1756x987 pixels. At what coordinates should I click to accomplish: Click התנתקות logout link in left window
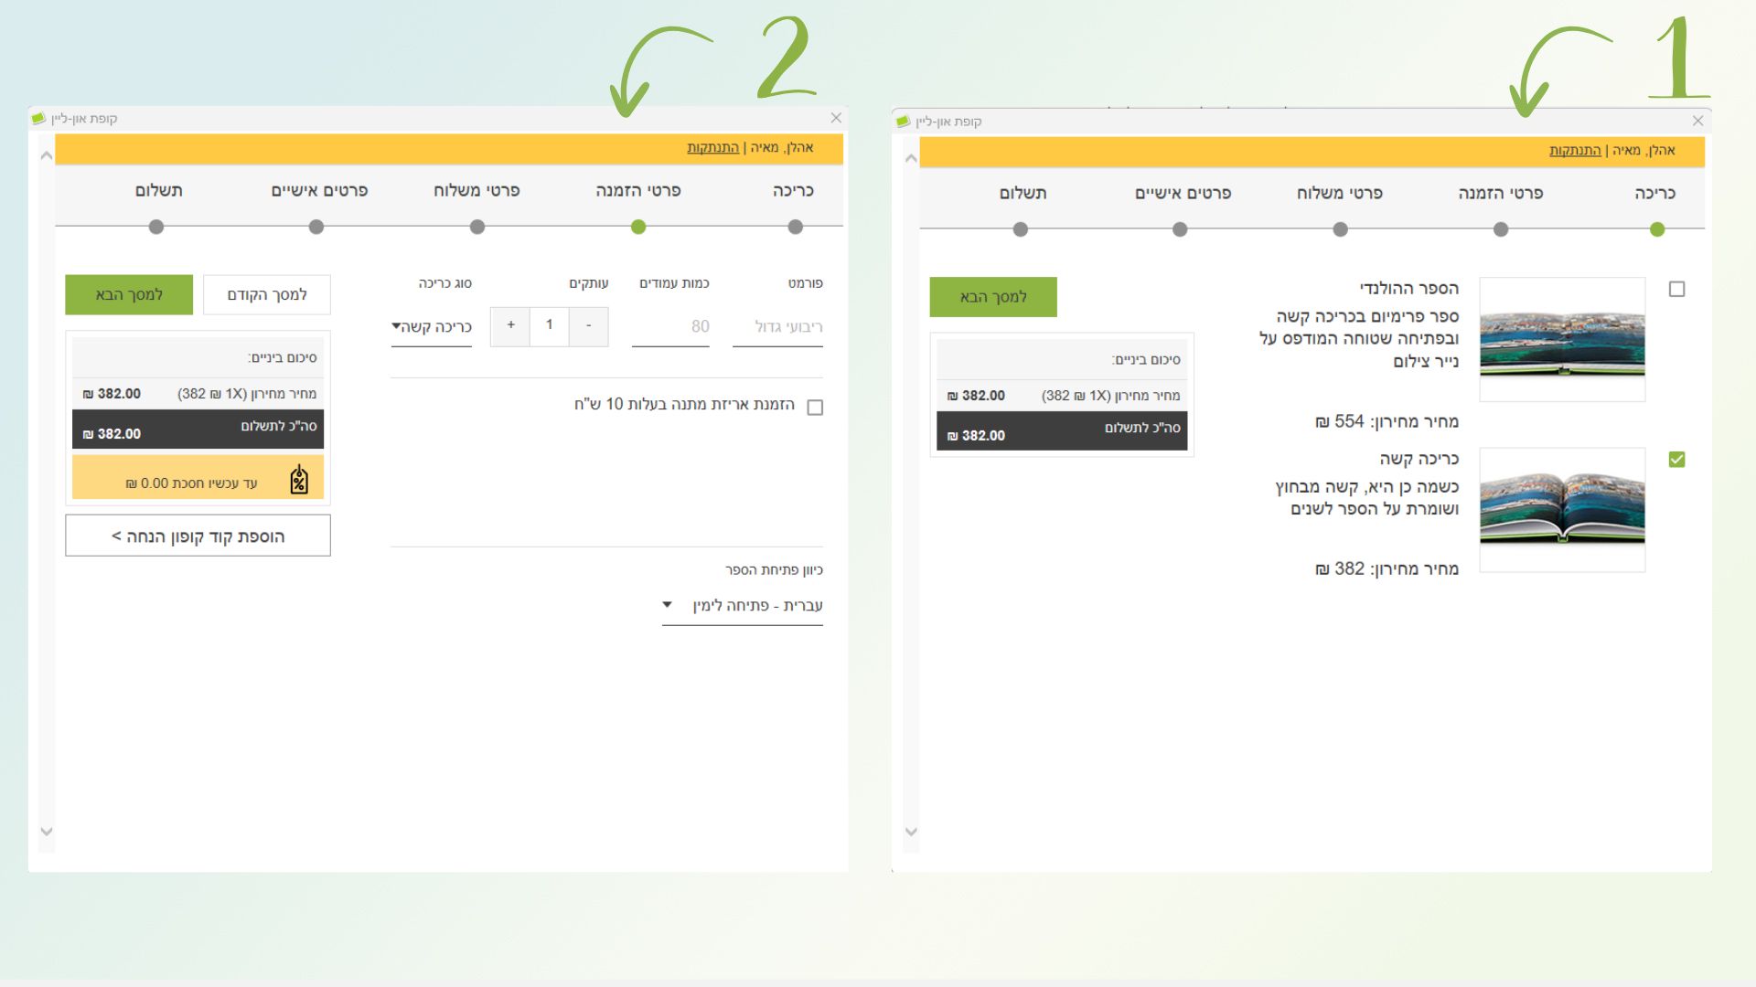tap(712, 148)
